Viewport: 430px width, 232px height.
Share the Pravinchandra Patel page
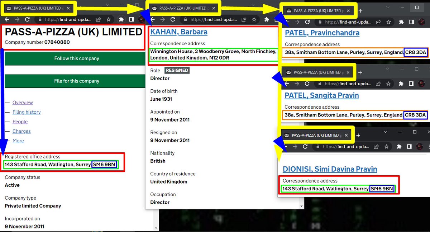click(x=378, y=22)
